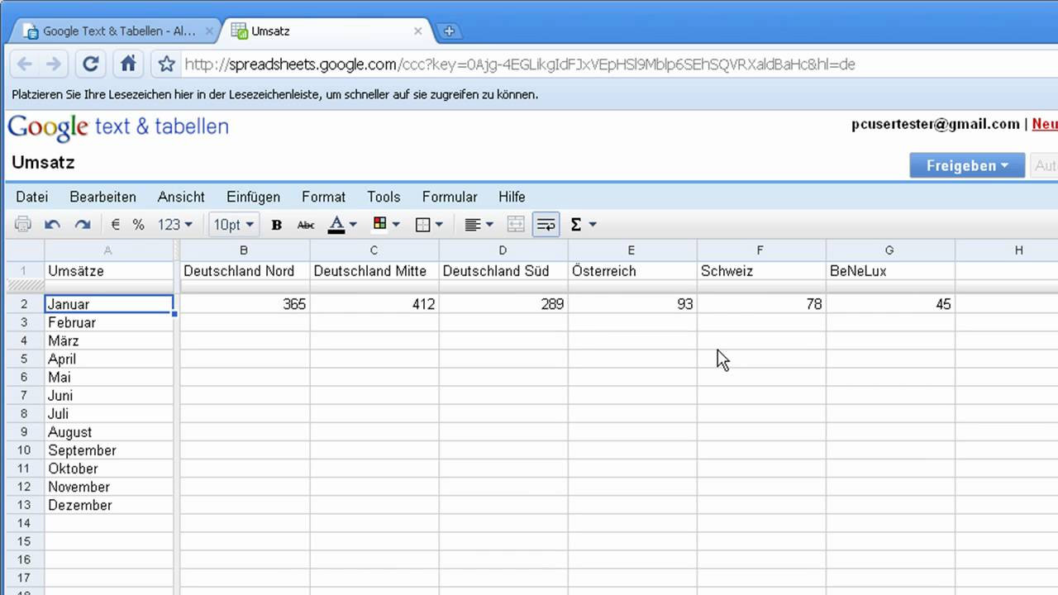
Task: Select cell containing Umsätze
Action: (109, 271)
